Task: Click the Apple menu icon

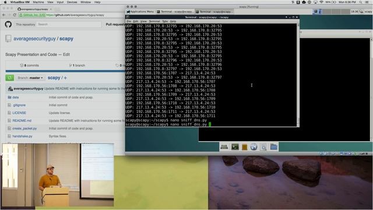Action: click(5, 2)
